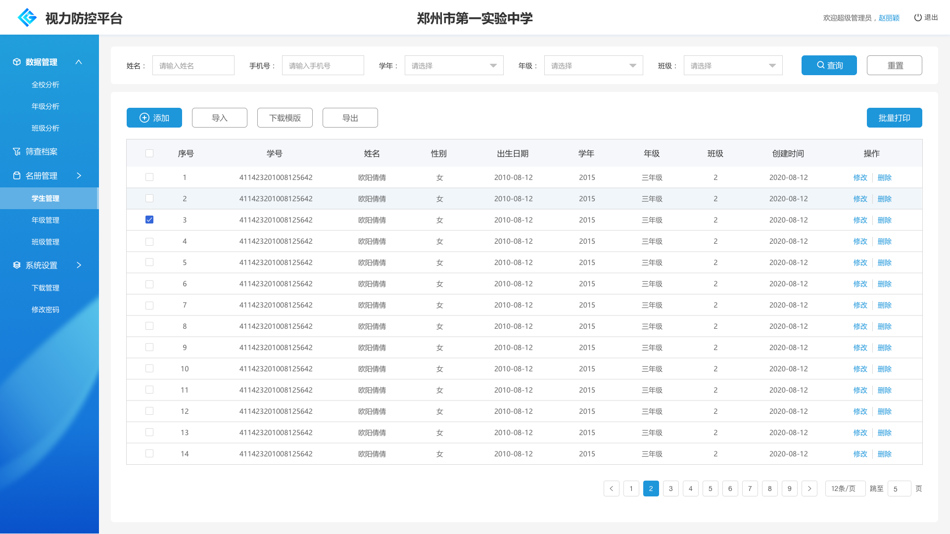Check the checkbox for row 6
Image resolution: width=950 pixels, height=534 pixels.
pyautogui.click(x=149, y=284)
